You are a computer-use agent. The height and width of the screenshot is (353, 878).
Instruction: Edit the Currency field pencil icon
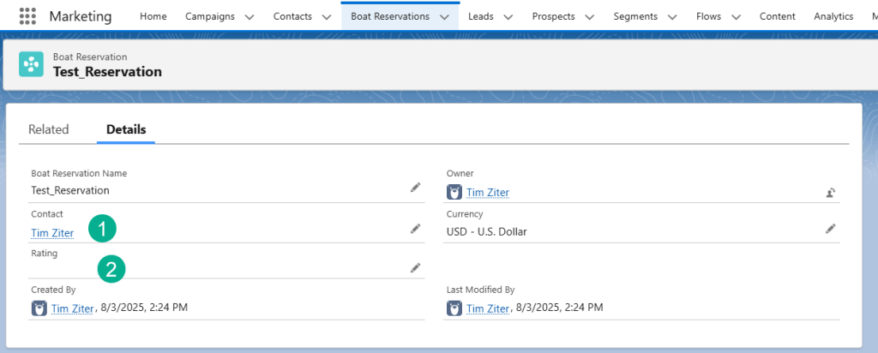[830, 229]
